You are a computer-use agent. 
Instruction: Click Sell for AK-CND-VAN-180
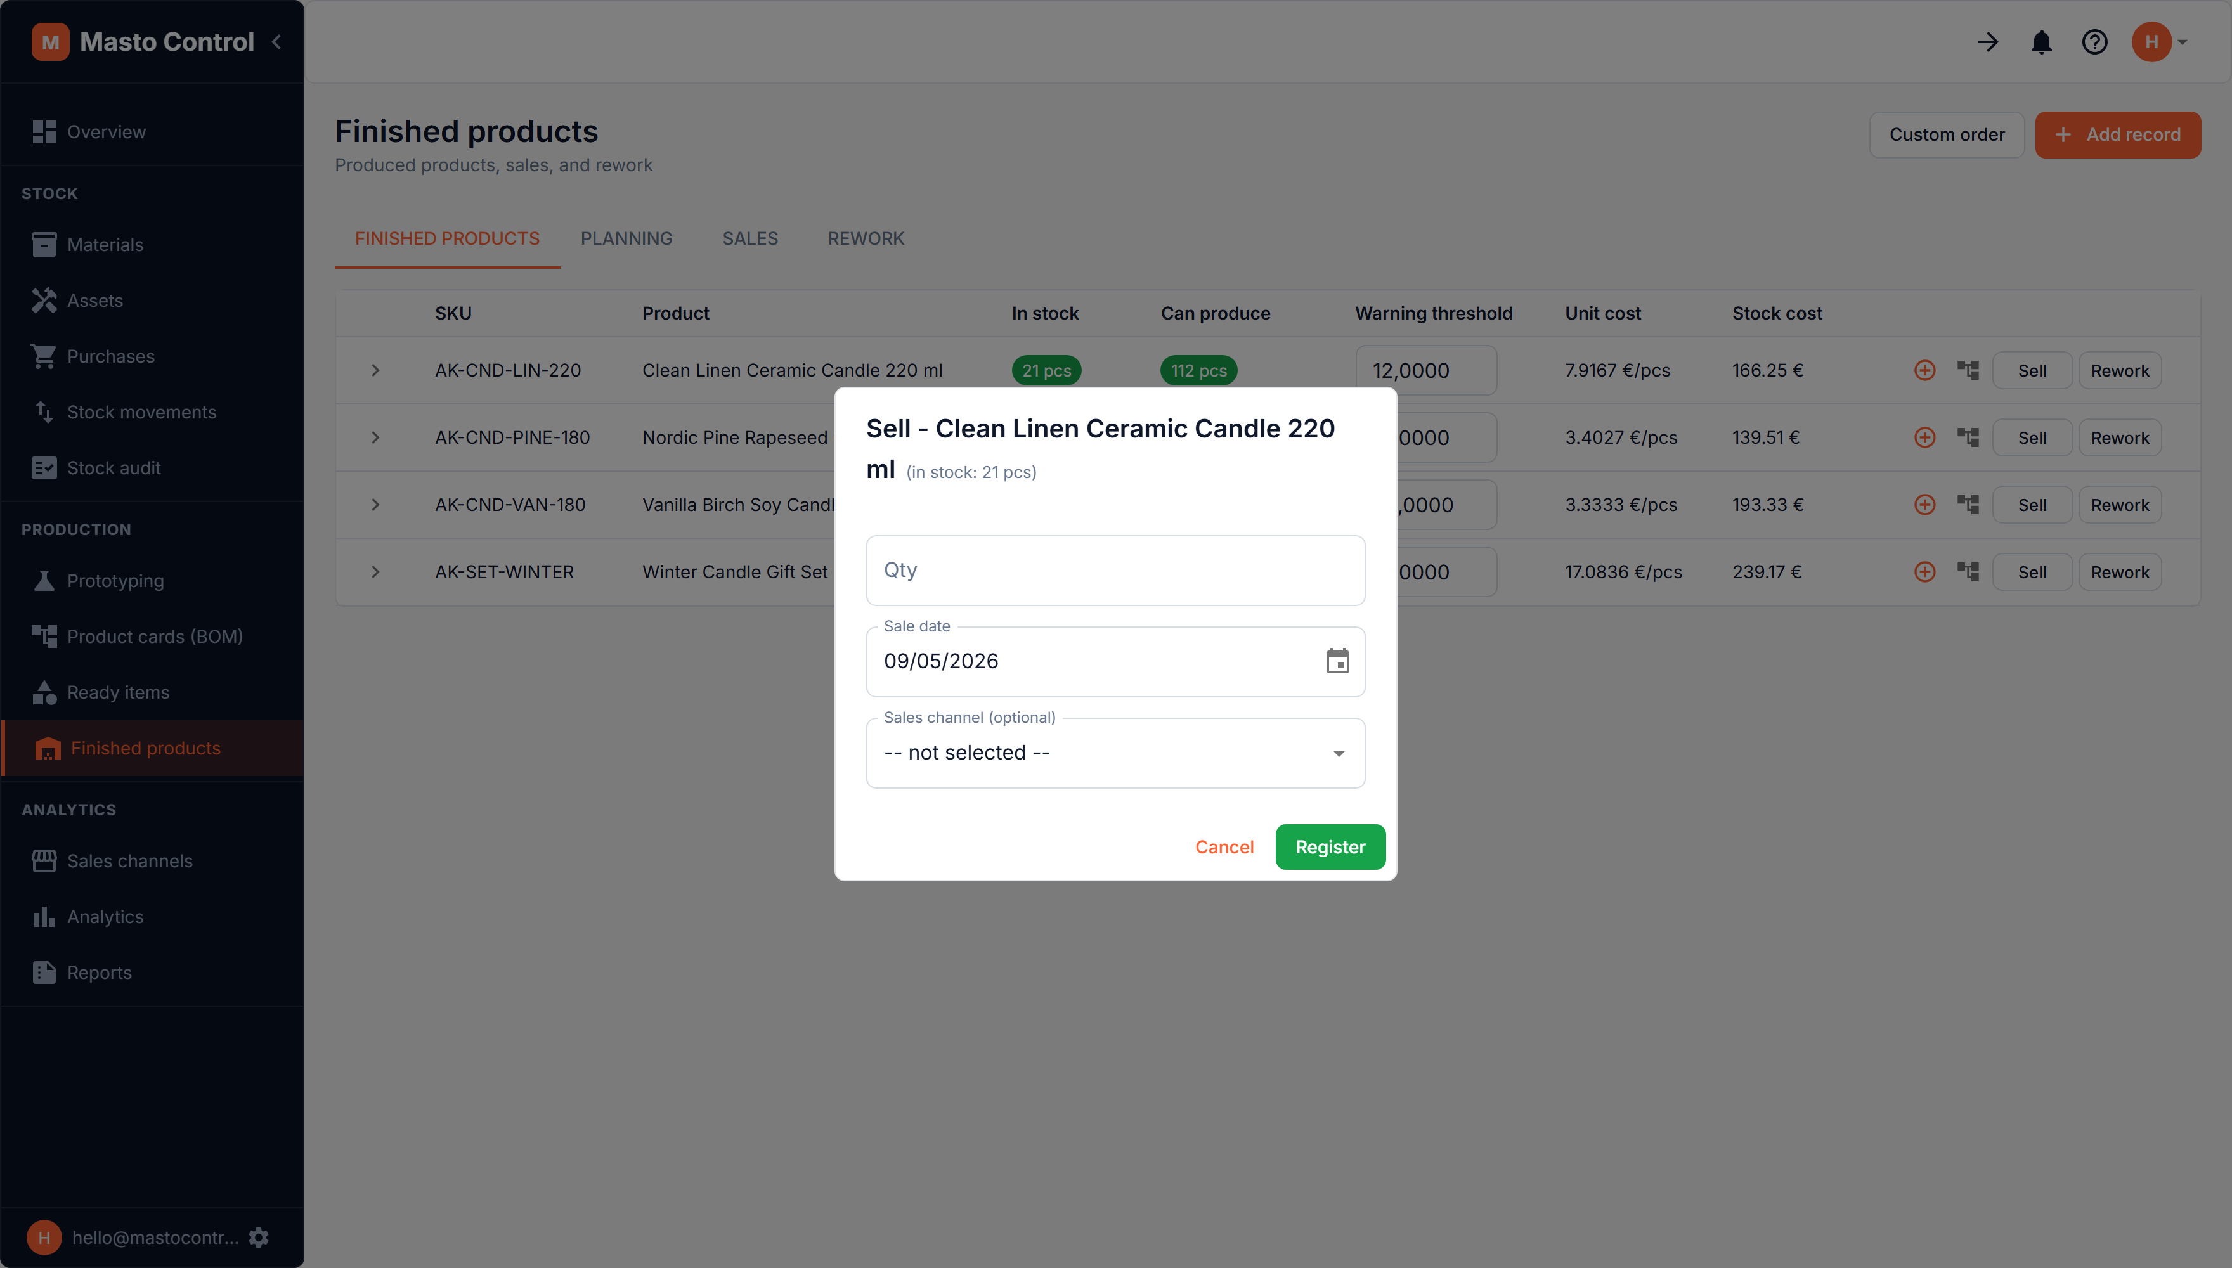point(2032,504)
